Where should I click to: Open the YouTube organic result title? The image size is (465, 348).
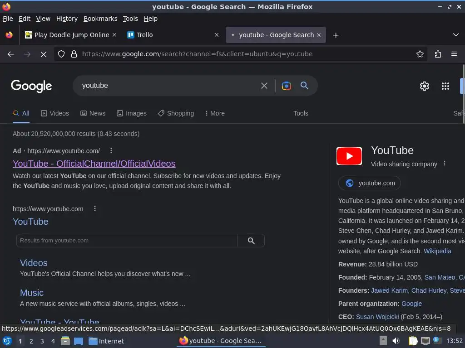click(x=30, y=222)
